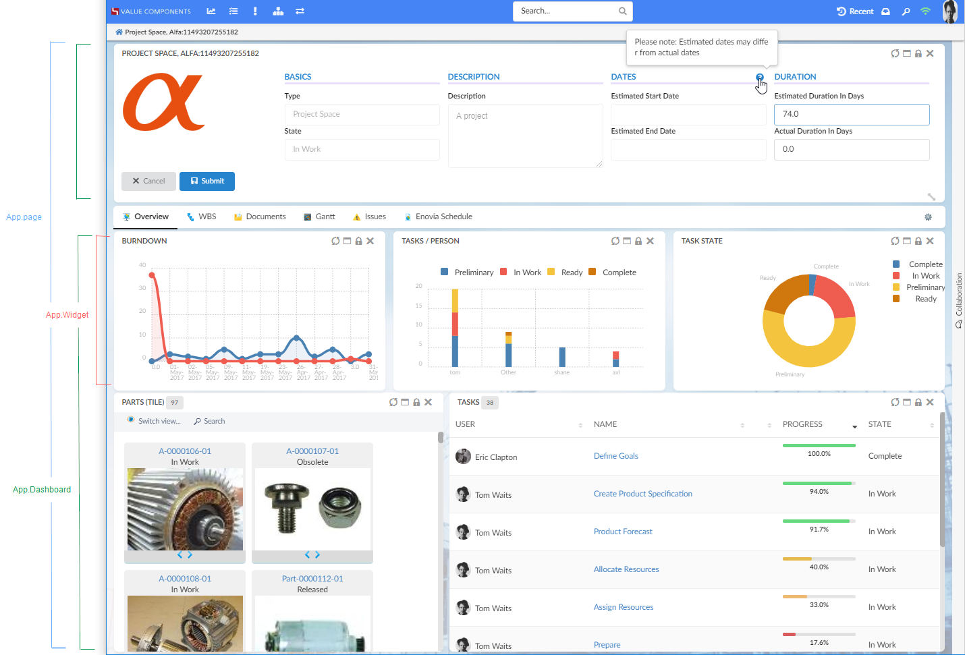This screenshot has height=655, width=965.
Task: Toggle the lock on Task State widget
Action: (918, 241)
